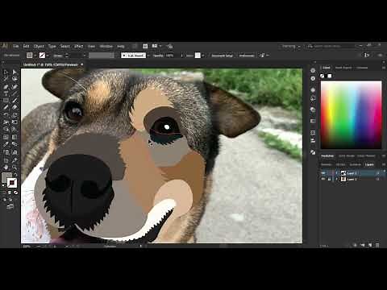Open the Effect menu

78,46
